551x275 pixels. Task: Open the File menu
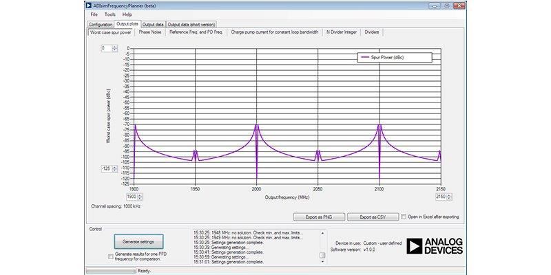click(x=94, y=14)
